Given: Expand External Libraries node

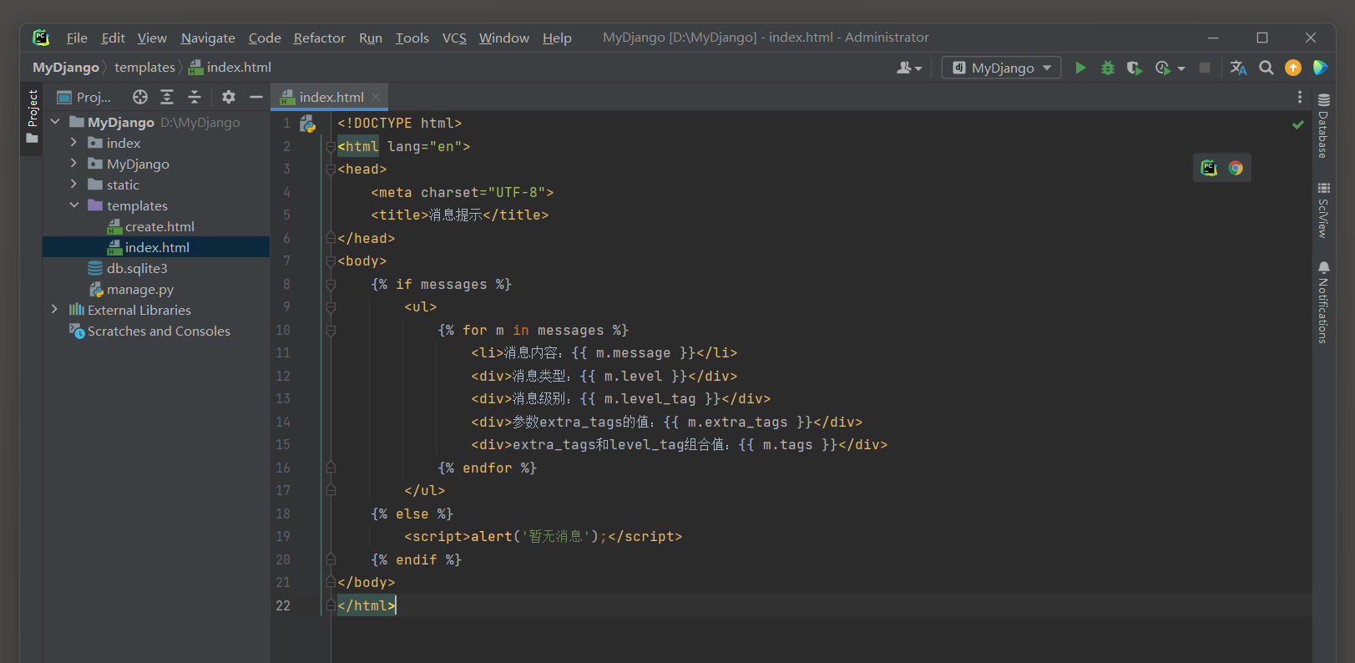Looking at the screenshot, I should [x=55, y=310].
